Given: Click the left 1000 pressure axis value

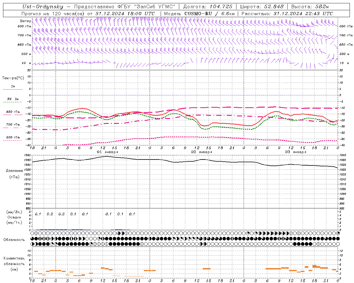Looking at the screenshot, I should pos(28,194).
